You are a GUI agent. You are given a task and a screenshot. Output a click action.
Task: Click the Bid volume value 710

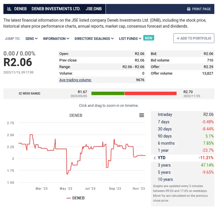(210, 60)
